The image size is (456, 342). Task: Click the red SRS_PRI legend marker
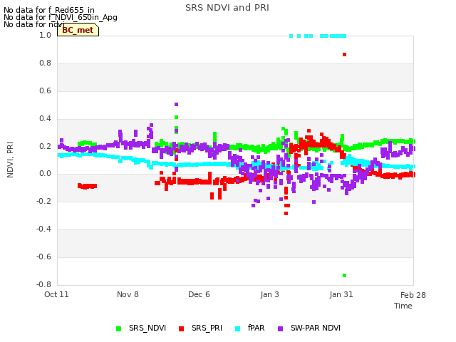pos(181,328)
